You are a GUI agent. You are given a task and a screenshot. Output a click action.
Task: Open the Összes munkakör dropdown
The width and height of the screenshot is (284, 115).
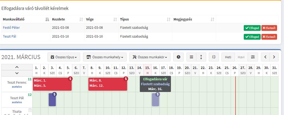click(150, 57)
